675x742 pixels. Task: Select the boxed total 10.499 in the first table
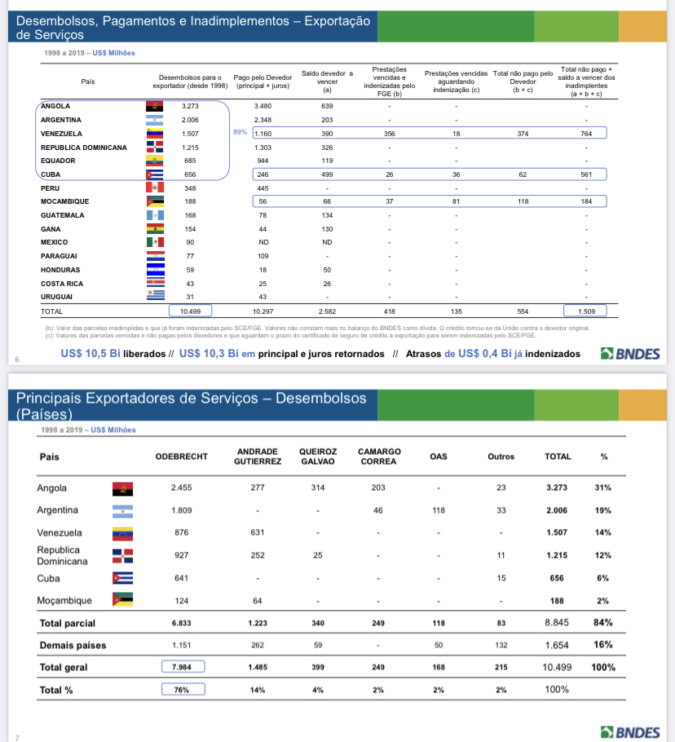click(190, 311)
